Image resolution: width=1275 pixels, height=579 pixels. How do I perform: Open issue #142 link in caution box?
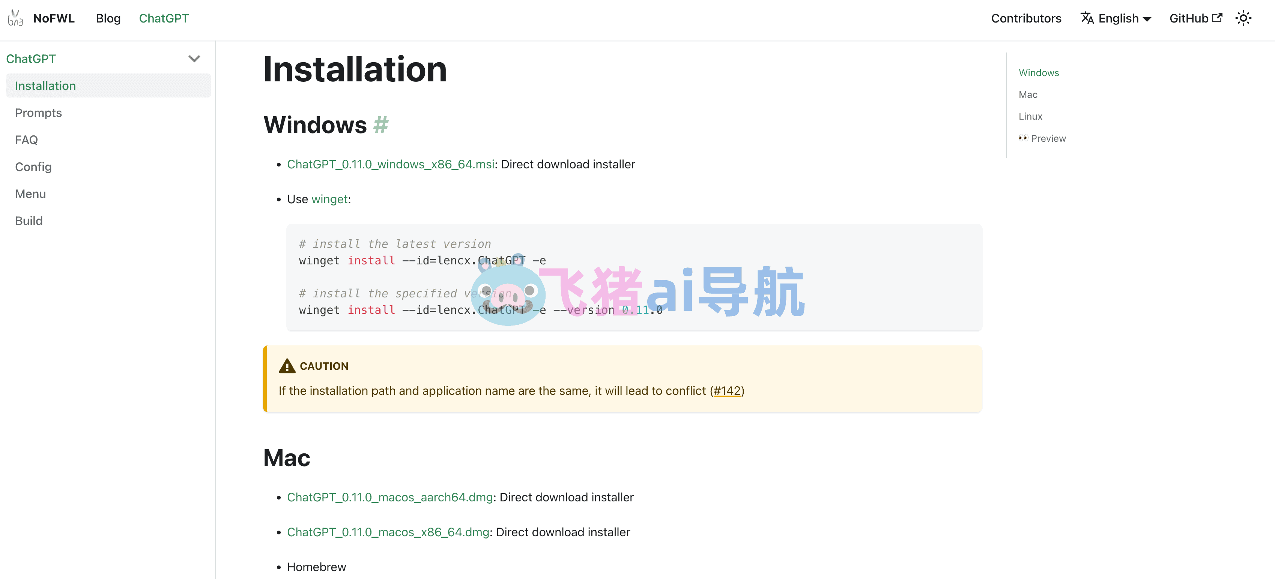click(726, 391)
